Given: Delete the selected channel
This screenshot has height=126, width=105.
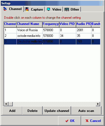Looking at the screenshot, I should pos(33,111).
